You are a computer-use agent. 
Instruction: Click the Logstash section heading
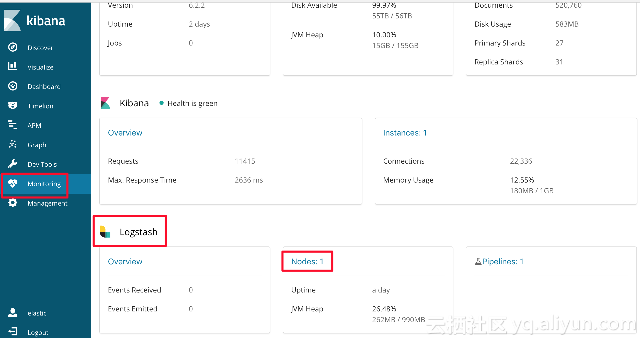[x=139, y=232]
